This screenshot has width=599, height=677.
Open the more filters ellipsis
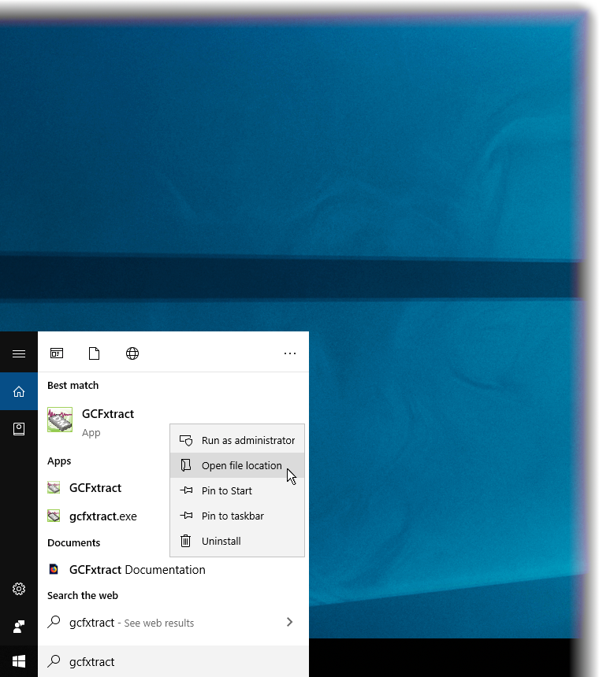click(290, 353)
